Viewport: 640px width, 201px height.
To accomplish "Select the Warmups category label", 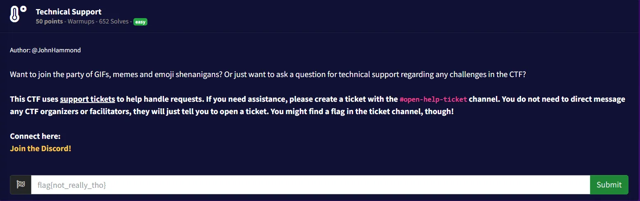I will coord(81,21).
